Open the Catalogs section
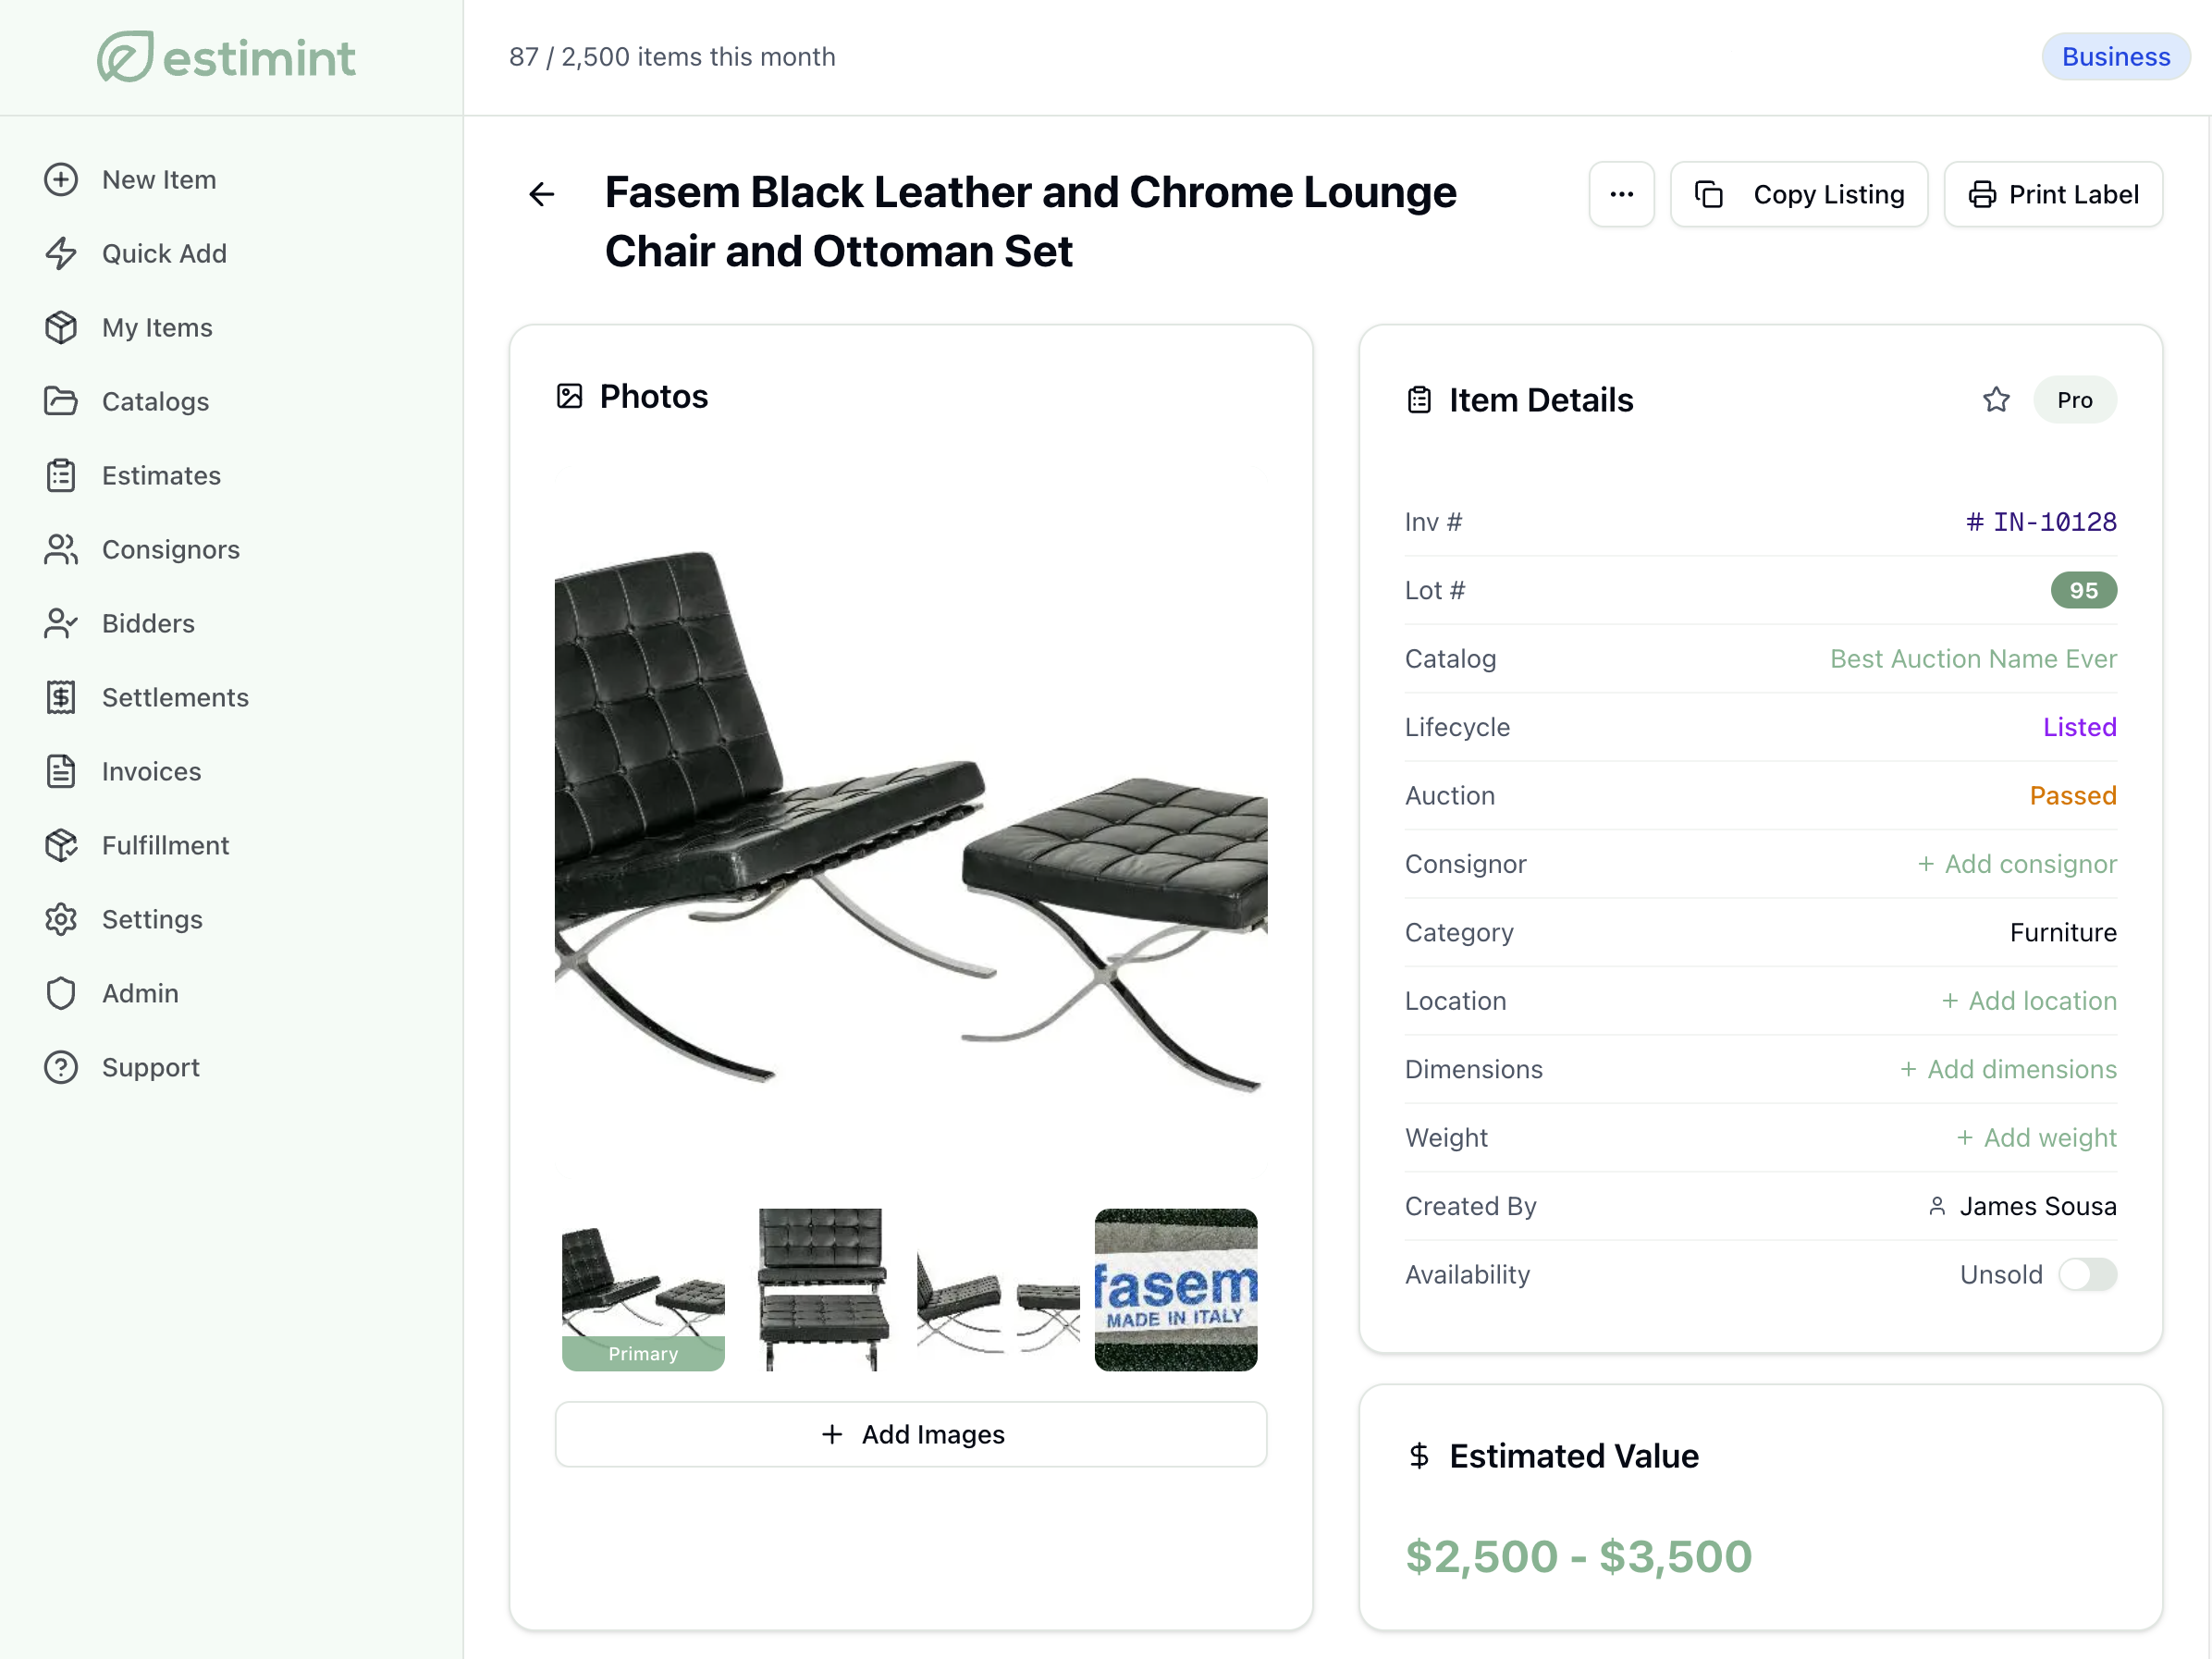Image resolution: width=2212 pixels, height=1659 pixels. tap(155, 402)
